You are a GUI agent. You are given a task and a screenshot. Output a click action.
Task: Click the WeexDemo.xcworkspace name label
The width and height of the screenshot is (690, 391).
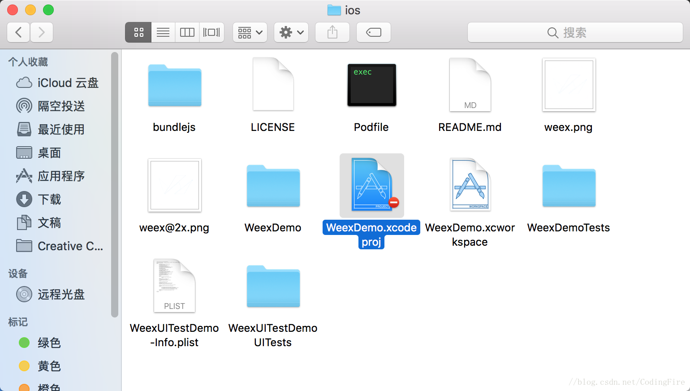click(x=470, y=235)
